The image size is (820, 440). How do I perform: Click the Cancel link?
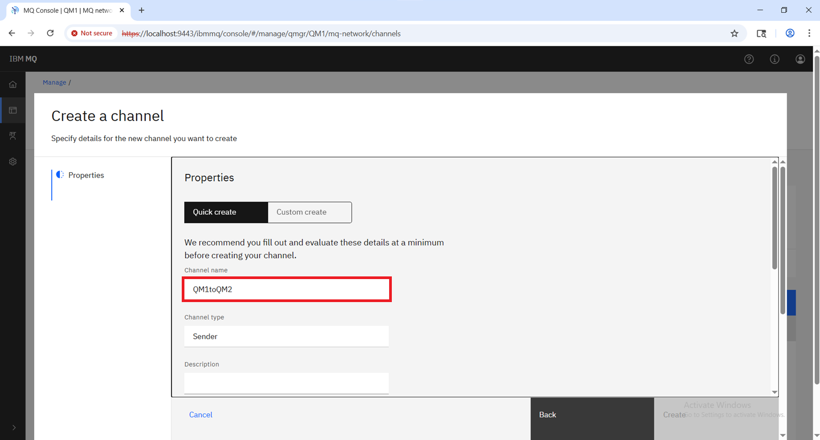pyautogui.click(x=200, y=415)
